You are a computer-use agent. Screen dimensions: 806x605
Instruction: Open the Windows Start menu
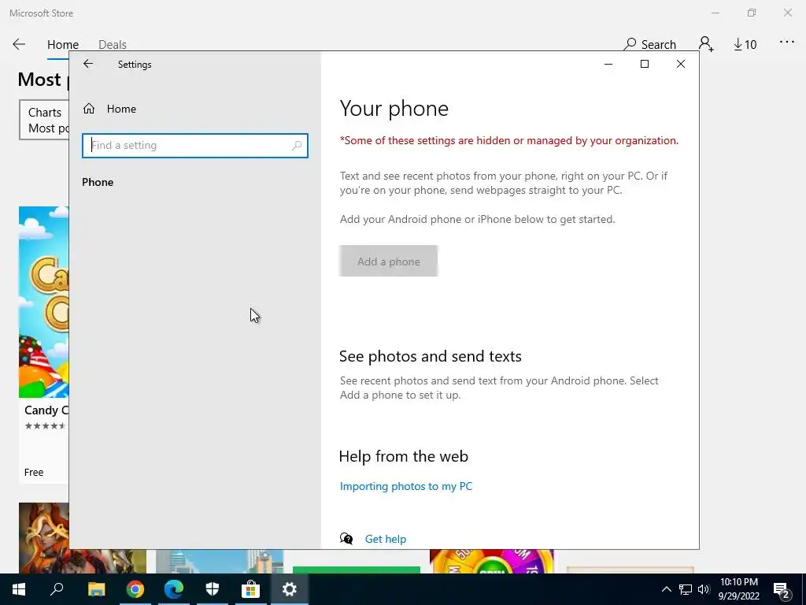point(19,589)
